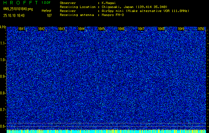Click the 1.0 frequency axis label
The width and height of the screenshot is (209, 133).
(x=3, y=60)
